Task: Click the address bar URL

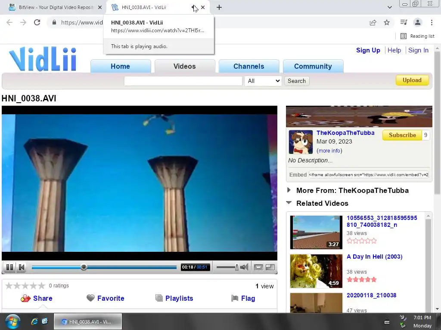Action: [x=81, y=22]
